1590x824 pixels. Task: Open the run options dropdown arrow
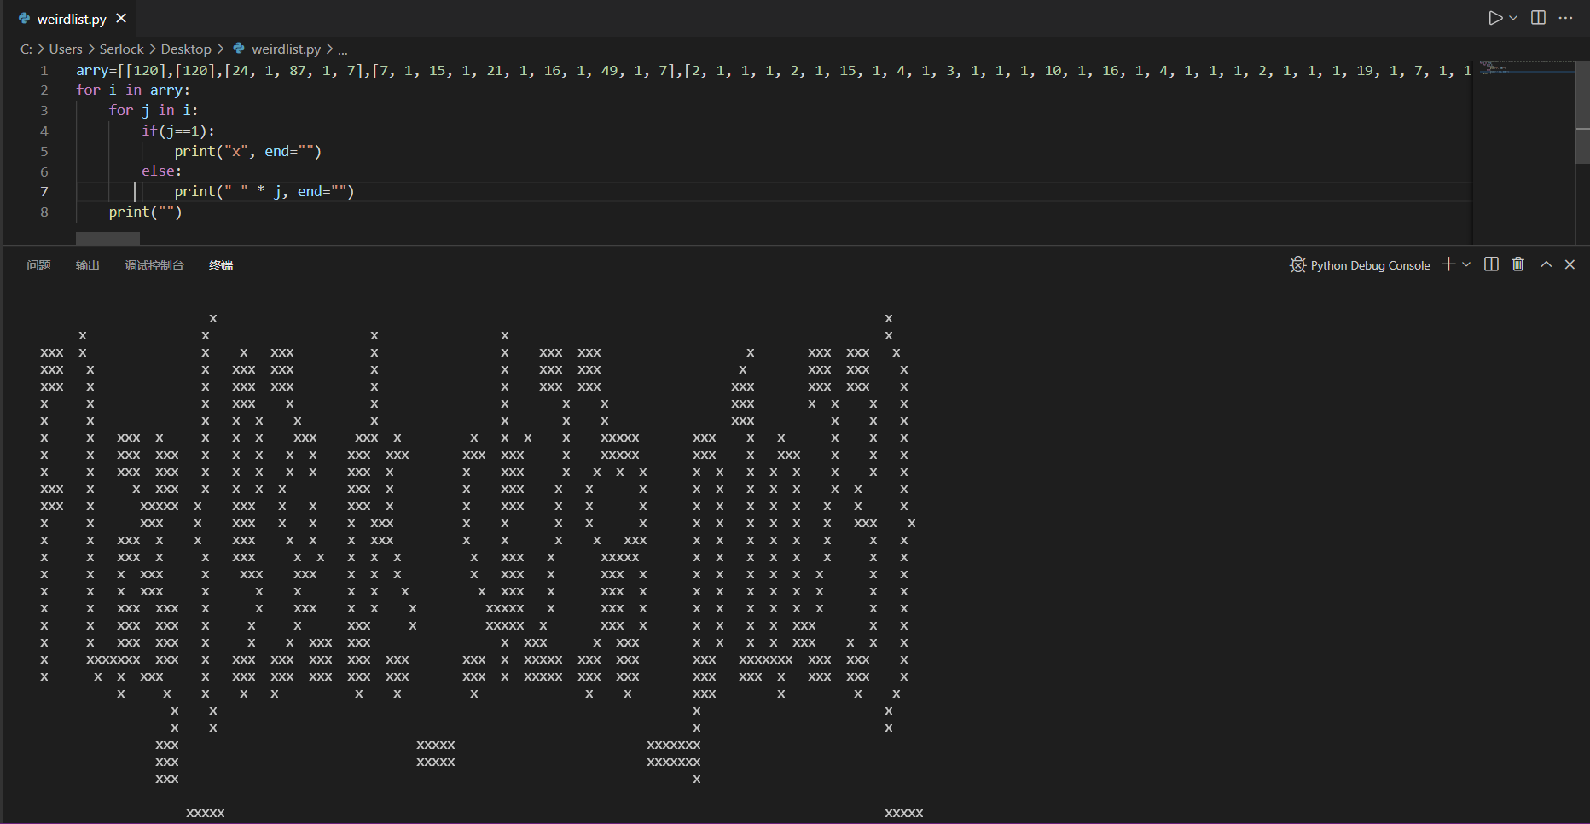[x=1511, y=17]
